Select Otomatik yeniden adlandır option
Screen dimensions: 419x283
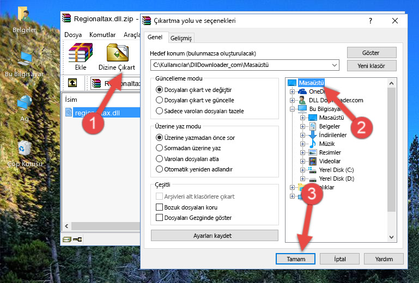tap(159, 169)
